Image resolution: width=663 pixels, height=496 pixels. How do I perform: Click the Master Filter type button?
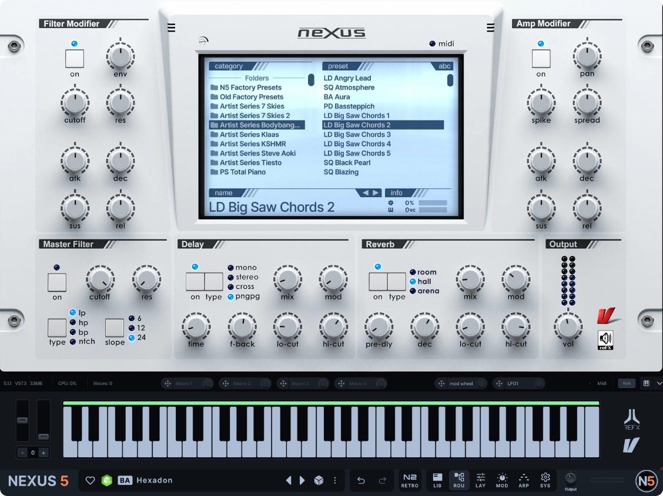click(x=56, y=328)
